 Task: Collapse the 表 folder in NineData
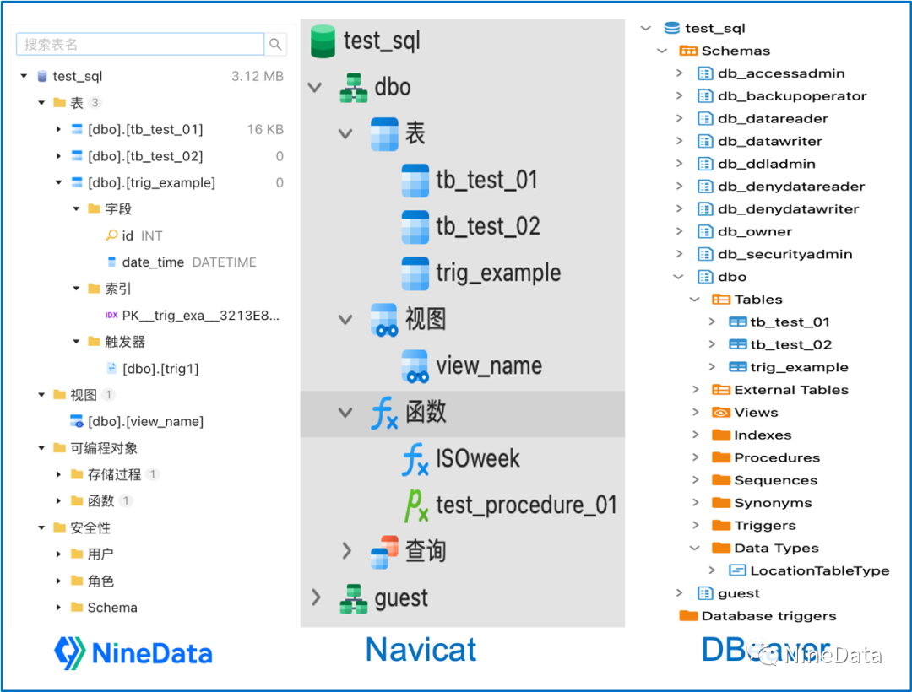click(x=41, y=103)
